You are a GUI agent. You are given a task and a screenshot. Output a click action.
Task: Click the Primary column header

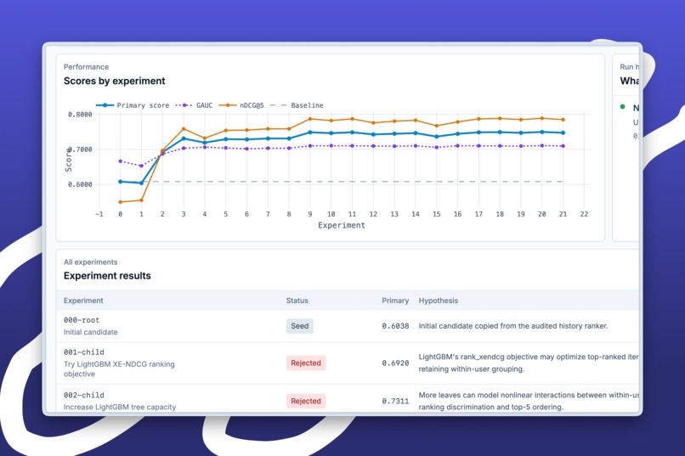tap(395, 301)
